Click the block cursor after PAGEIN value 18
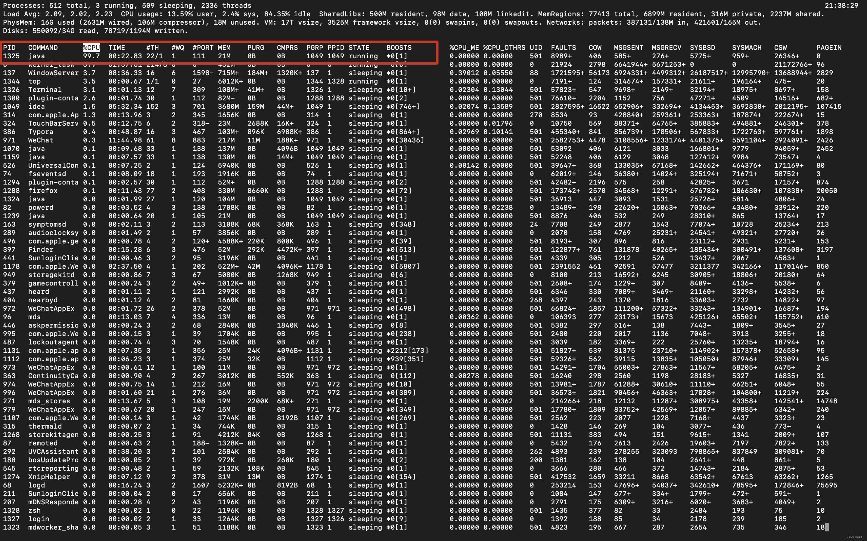 click(x=827, y=527)
